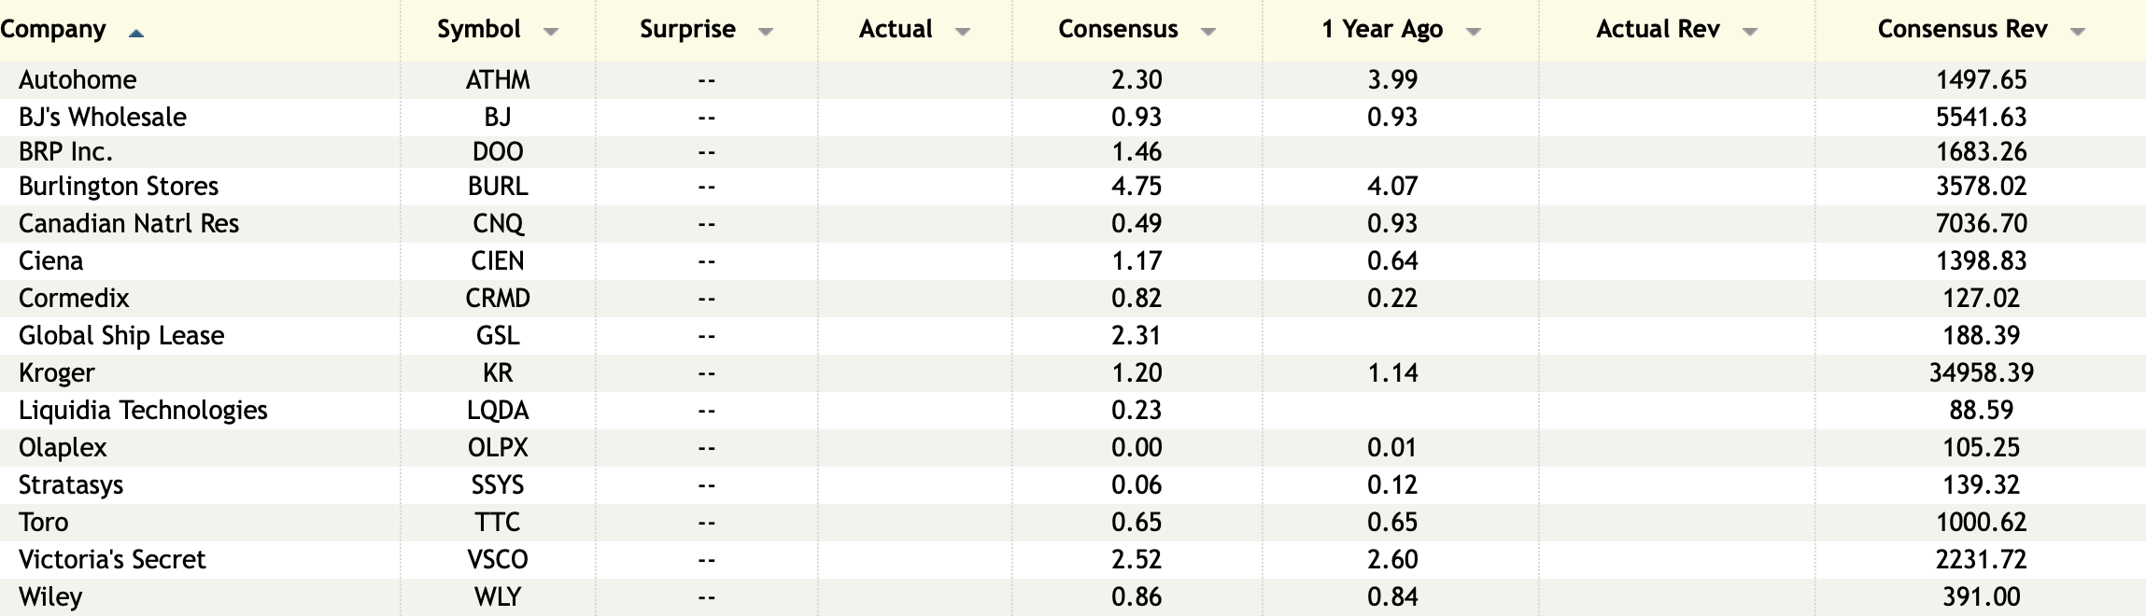Sort by the Symbol column arrow

(x=551, y=32)
